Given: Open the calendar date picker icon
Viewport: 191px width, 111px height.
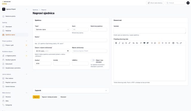Looking at the screenshot, I should [68, 51].
